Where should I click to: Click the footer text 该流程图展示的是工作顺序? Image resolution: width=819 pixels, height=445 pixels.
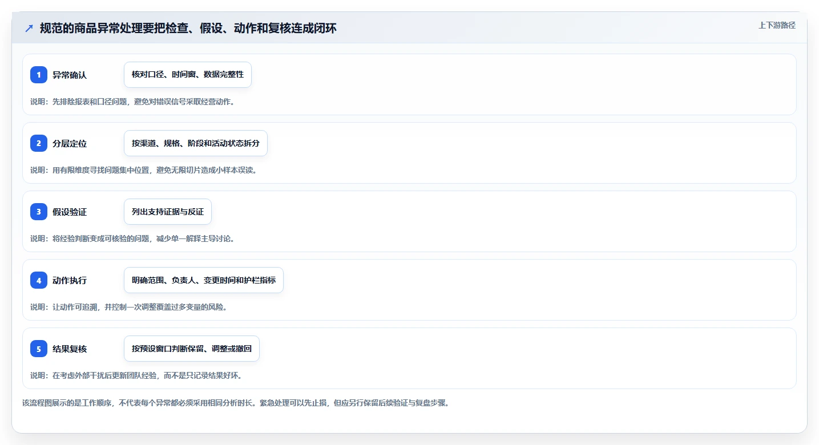pos(236,403)
